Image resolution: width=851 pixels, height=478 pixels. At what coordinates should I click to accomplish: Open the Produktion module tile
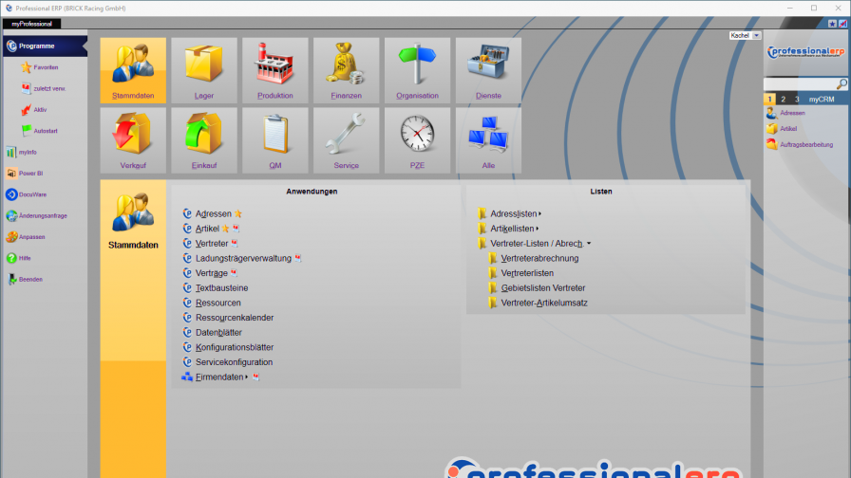275,70
